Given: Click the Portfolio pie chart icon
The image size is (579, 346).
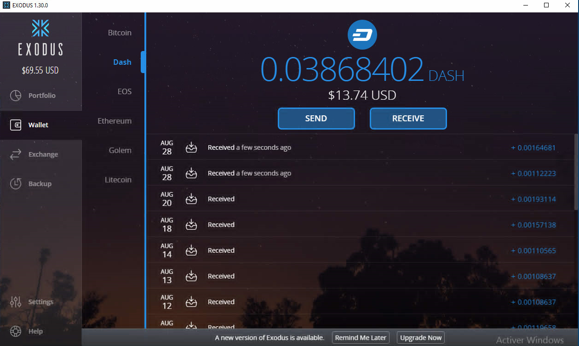Looking at the screenshot, I should coord(16,96).
